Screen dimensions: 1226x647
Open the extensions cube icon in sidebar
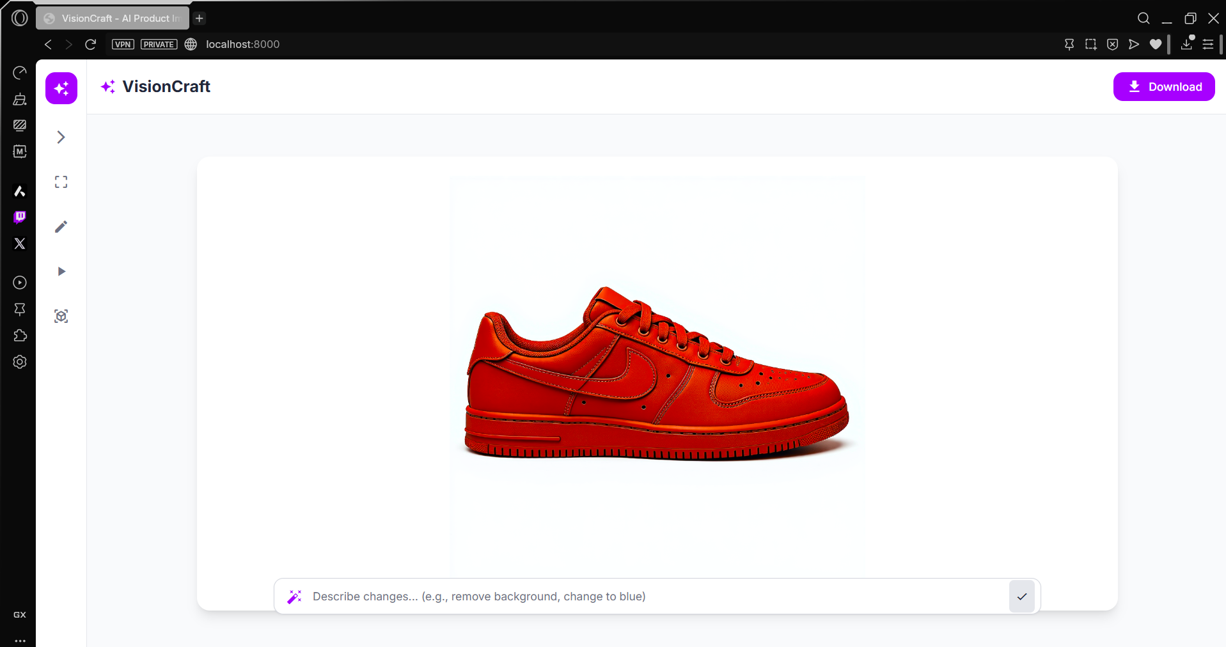(20, 336)
